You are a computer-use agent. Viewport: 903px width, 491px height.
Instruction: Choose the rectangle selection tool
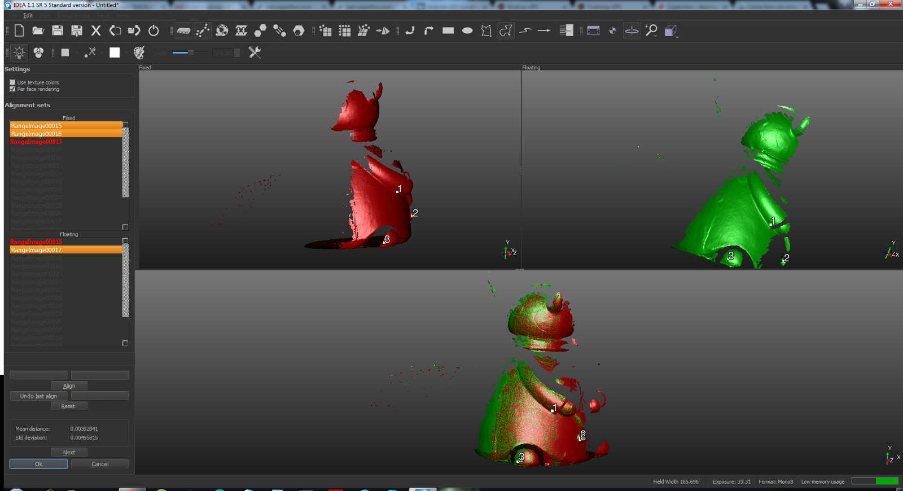[448, 30]
